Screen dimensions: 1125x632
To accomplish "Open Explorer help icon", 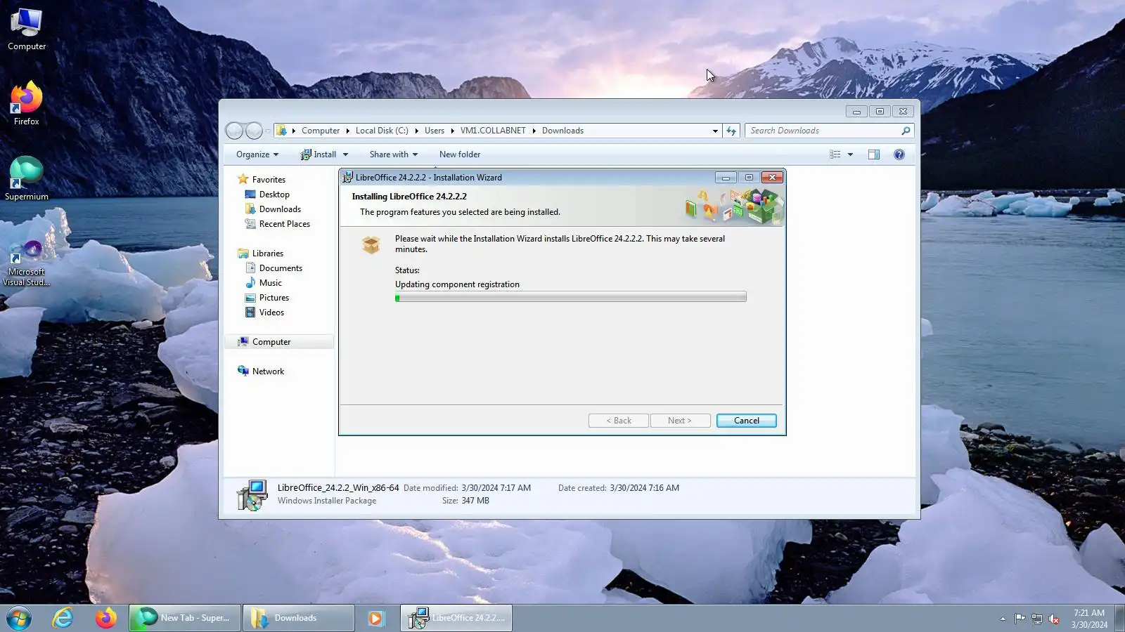I will pyautogui.click(x=899, y=154).
